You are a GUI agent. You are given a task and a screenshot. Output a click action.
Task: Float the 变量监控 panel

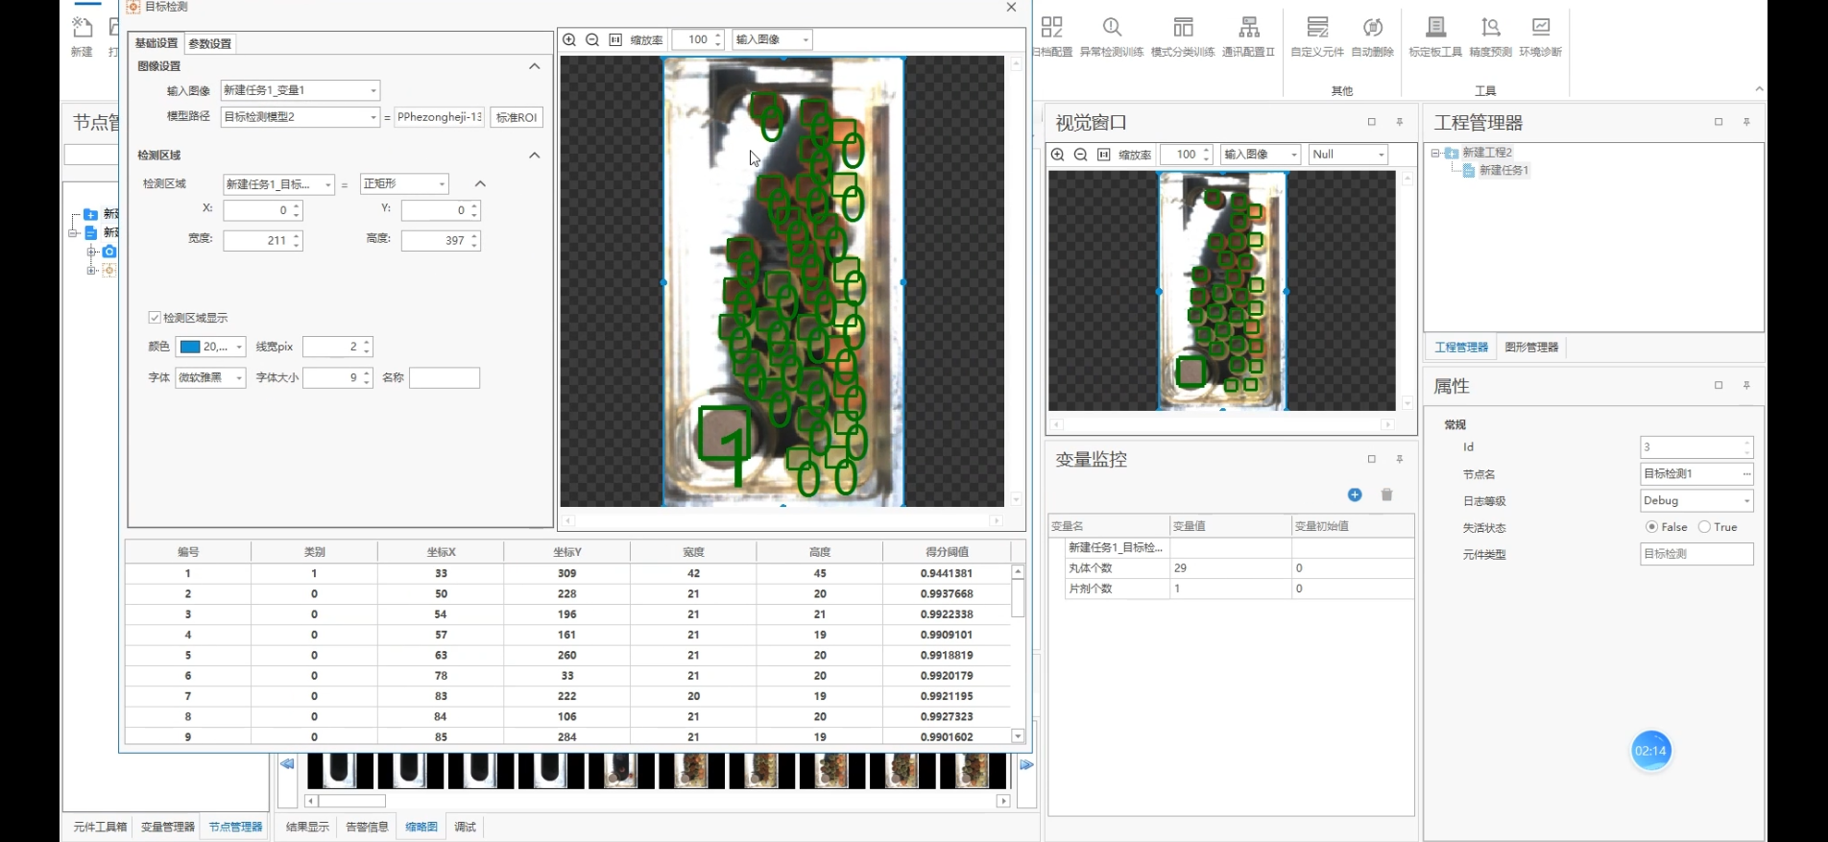(x=1372, y=459)
